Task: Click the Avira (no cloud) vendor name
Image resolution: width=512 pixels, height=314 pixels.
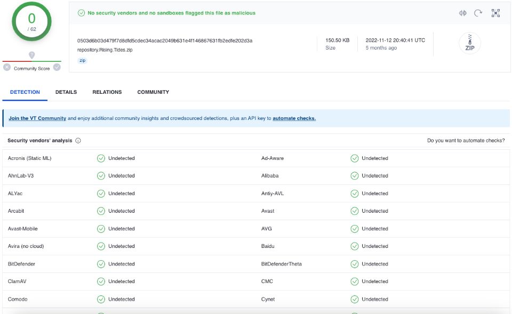Action: click(26, 246)
